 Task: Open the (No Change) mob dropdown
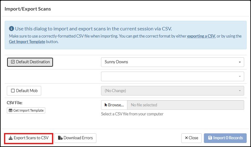pyautogui.click(x=172, y=91)
